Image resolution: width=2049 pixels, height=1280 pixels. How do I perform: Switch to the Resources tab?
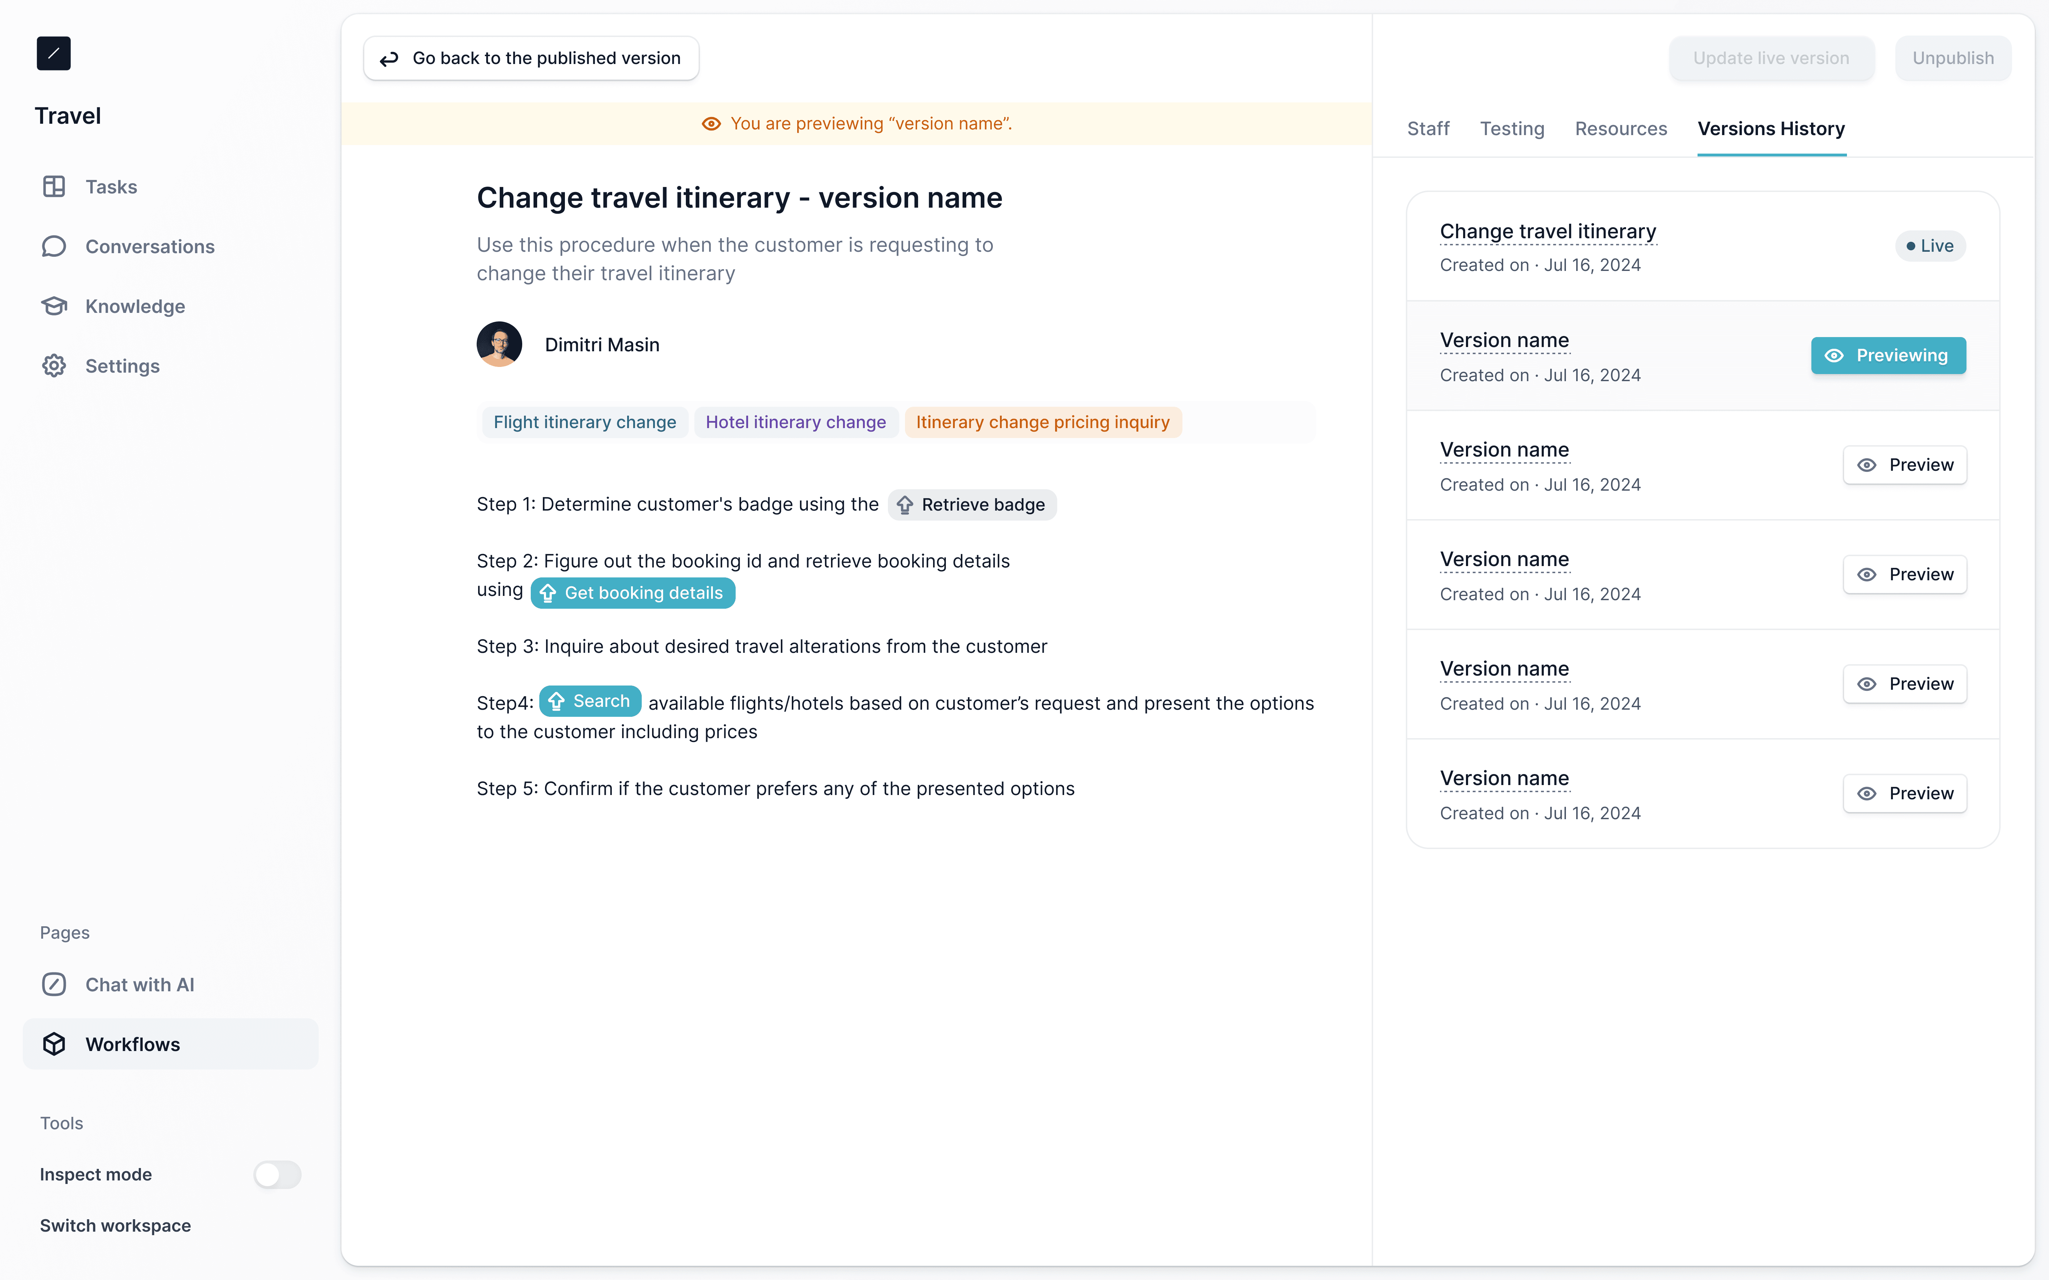(1621, 129)
